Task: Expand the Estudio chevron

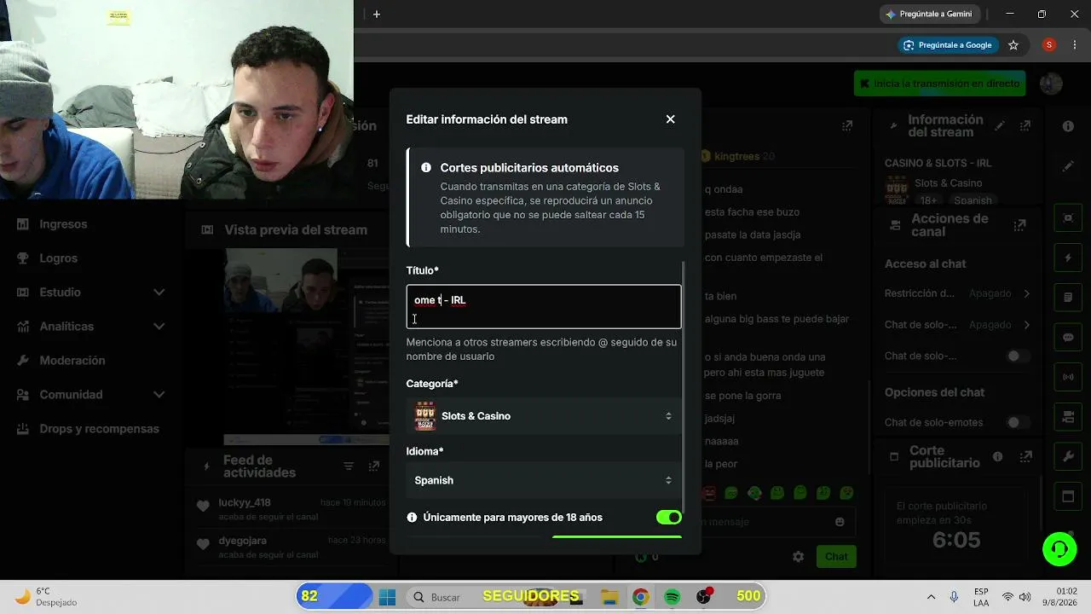Action: point(159,293)
